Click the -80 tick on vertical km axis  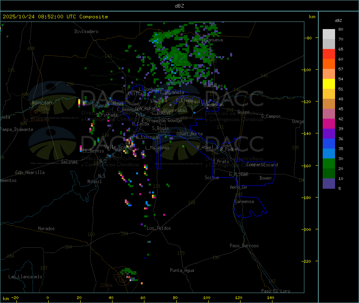308,38
